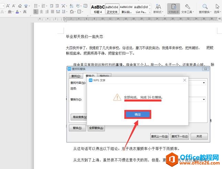222x169 pixels.
Task: Open the numbered list dropdown arrow
Action: pyautogui.click(x=46, y=6)
